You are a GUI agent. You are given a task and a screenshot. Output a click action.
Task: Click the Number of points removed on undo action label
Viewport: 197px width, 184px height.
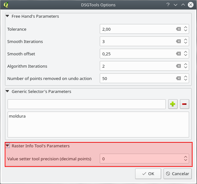click(x=50, y=78)
